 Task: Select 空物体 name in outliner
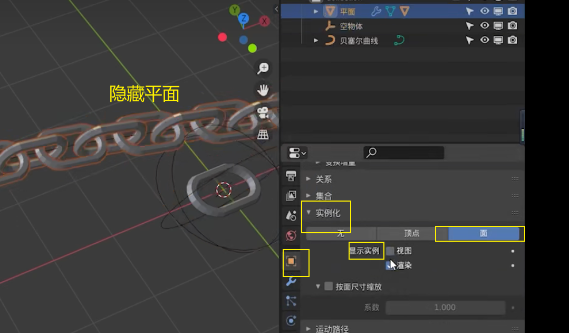(351, 26)
